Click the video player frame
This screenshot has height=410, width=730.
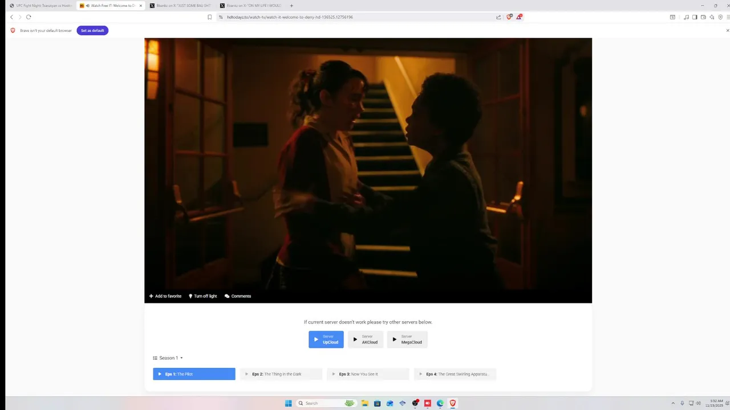click(x=368, y=165)
